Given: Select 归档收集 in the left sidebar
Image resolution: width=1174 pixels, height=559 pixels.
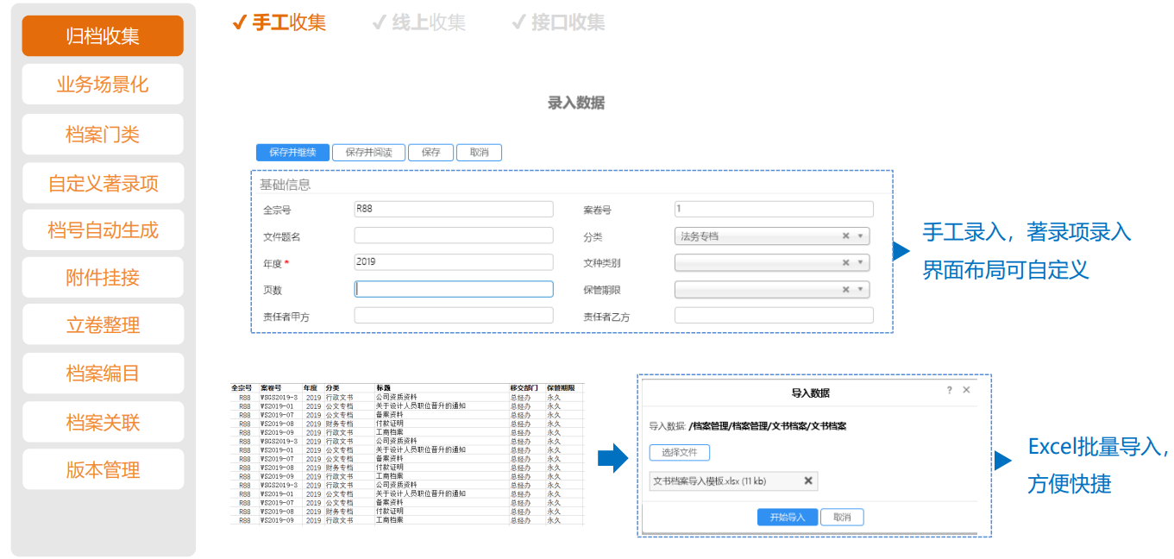Looking at the screenshot, I should [103, 36].
